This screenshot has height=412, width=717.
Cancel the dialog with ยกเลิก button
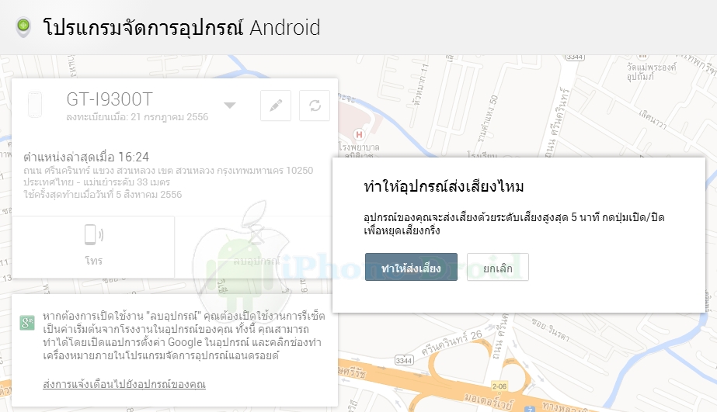point(498,267)
